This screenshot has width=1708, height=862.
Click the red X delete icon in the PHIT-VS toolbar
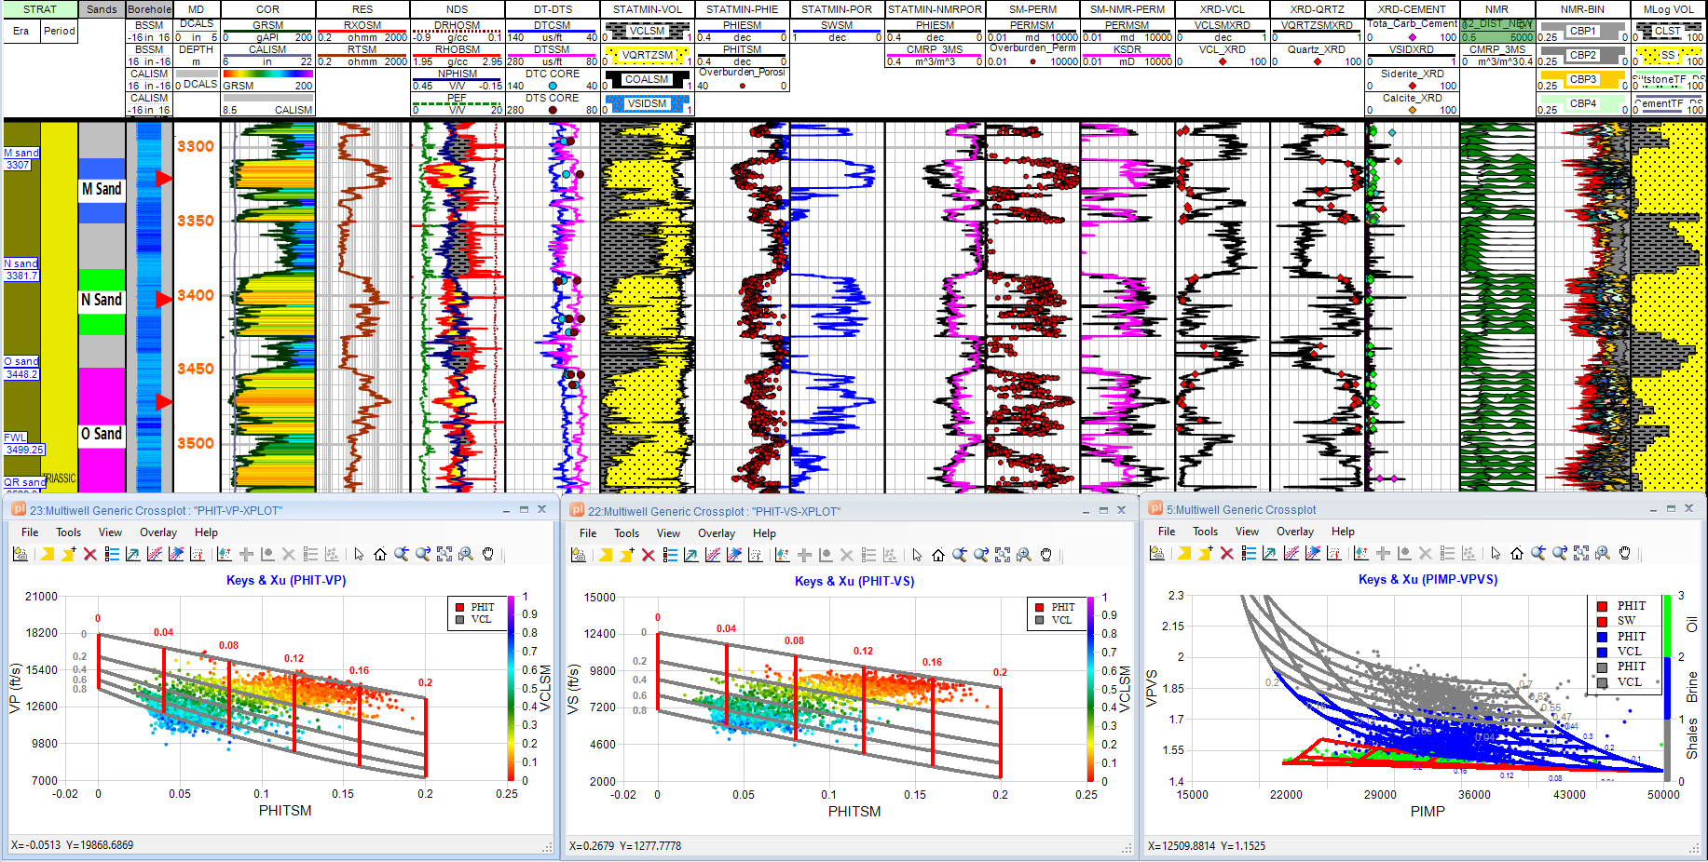[x=646, y=555]
